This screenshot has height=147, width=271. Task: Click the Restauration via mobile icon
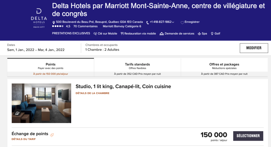pyautogui.click(x=122, y=34)
